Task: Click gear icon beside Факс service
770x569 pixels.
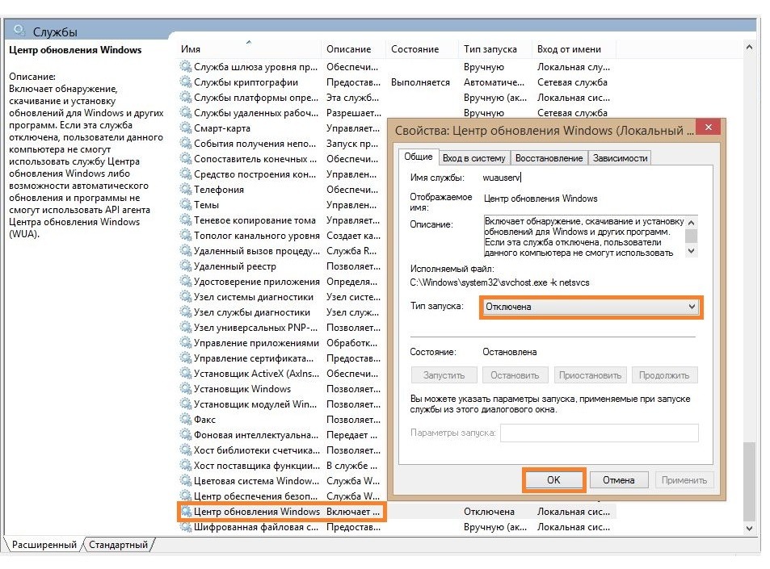Action: pyautogui.click(x=185, y=420)
